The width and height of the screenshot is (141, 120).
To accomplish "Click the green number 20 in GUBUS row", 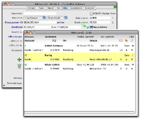I will [121, 50].
